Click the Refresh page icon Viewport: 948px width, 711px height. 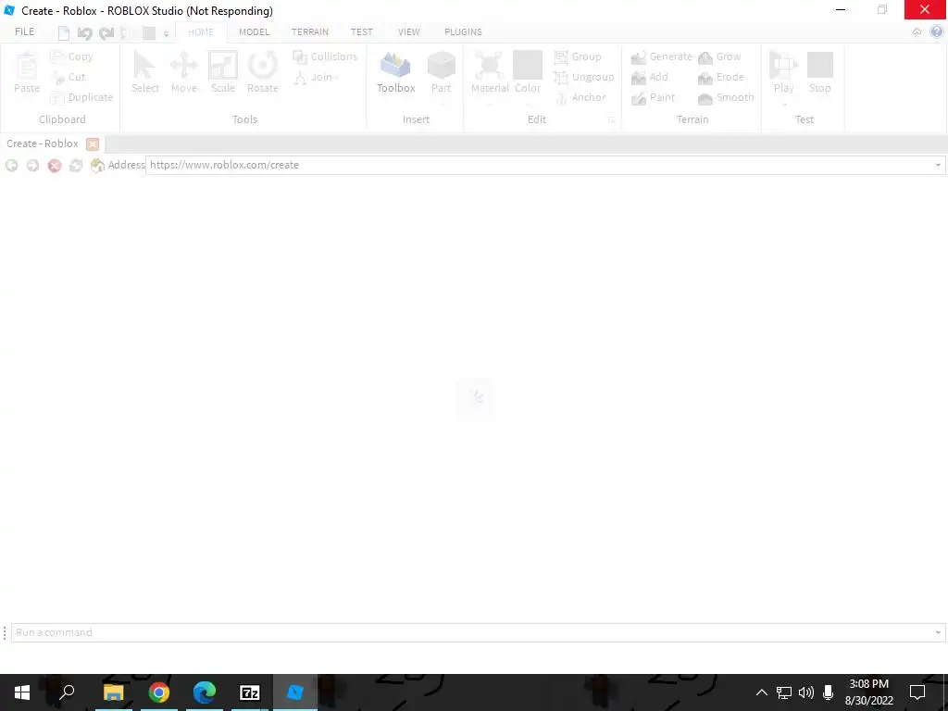click(76, 165)
